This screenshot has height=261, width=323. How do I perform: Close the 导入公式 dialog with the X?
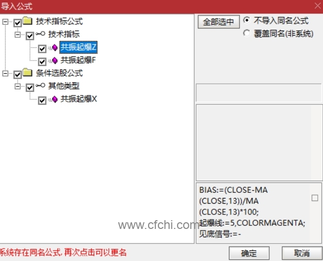[x=318, y=6]
